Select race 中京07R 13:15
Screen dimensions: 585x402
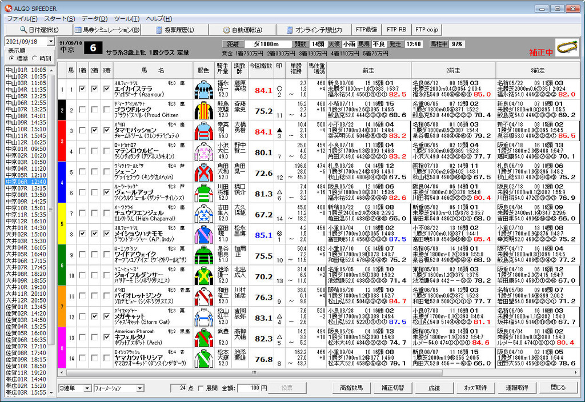(26, 188)
